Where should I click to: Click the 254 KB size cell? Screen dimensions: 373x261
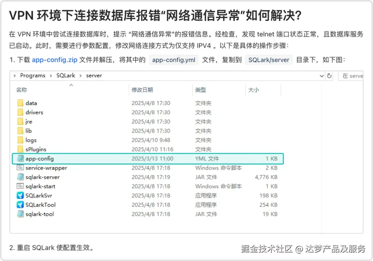point(269,205)
